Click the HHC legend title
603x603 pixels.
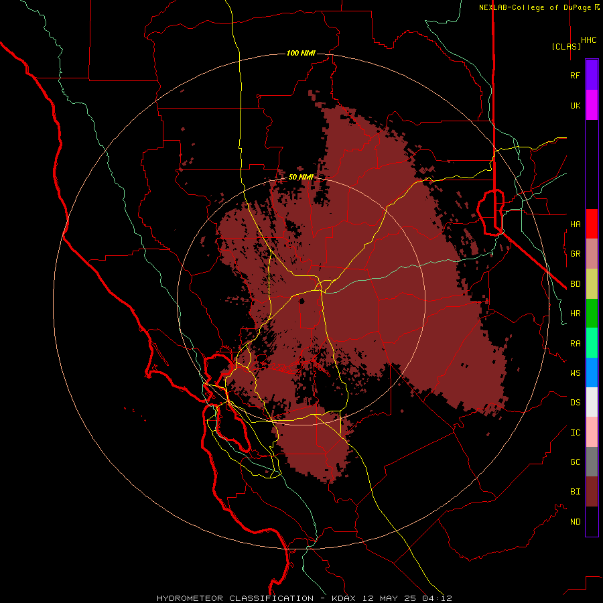coord(588,40)
